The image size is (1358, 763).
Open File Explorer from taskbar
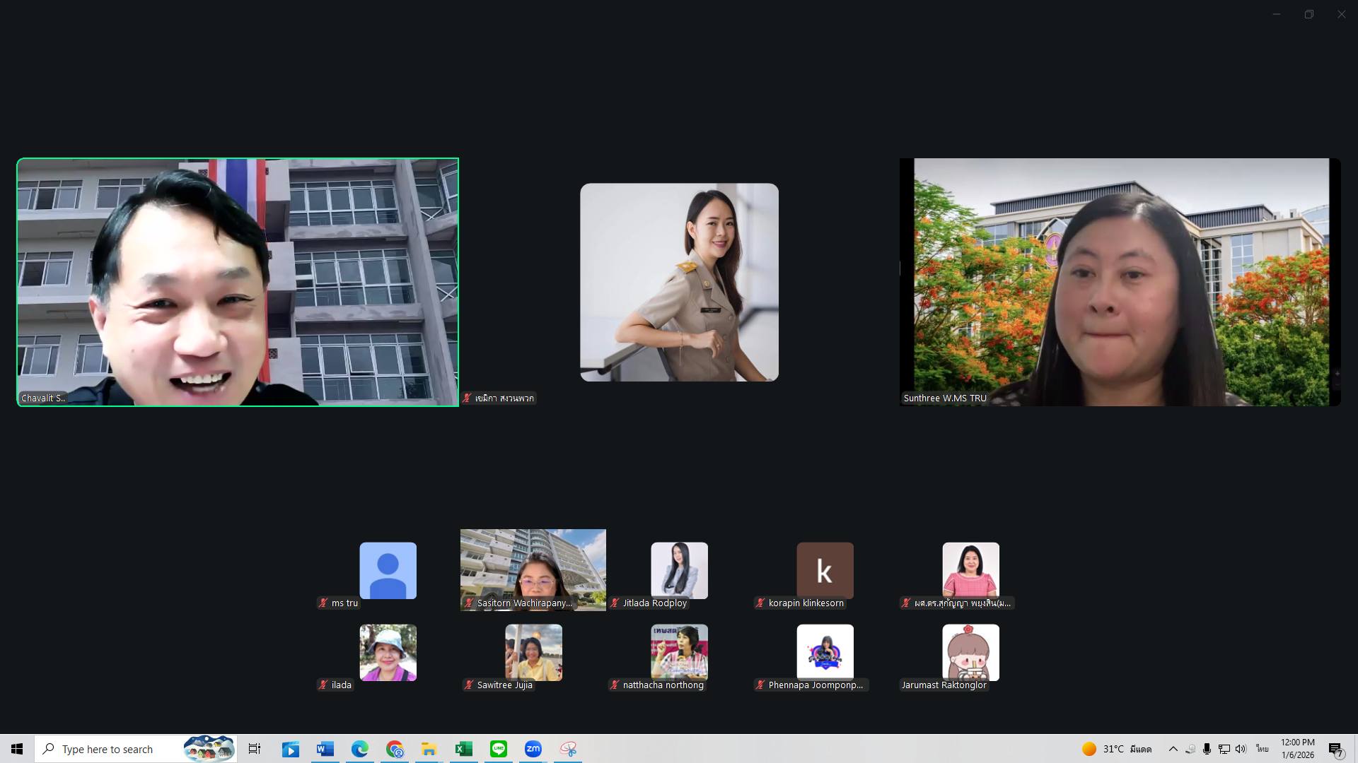[x=429, y=749]
